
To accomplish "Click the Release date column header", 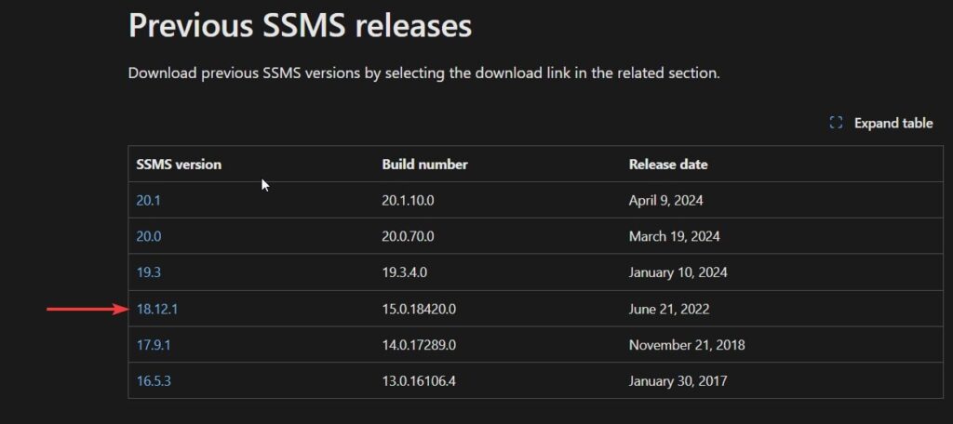I will tap(668, 165).
